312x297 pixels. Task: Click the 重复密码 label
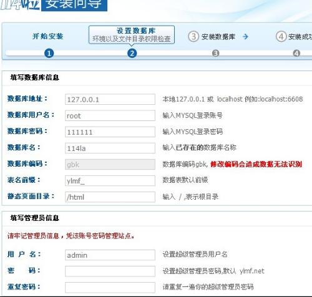click(x=24, y=287)
